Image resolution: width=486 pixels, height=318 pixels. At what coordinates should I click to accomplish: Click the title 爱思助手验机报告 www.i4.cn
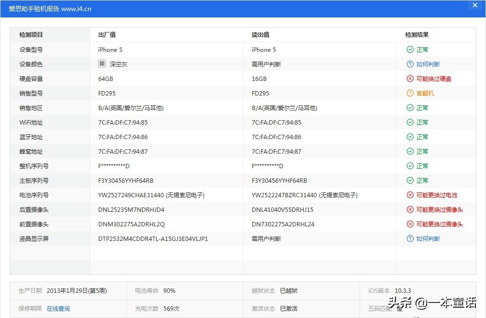point(50,9)
